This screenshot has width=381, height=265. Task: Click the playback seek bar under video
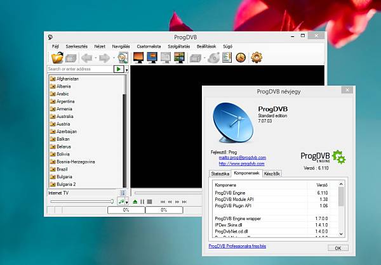[x=168, y=193]
